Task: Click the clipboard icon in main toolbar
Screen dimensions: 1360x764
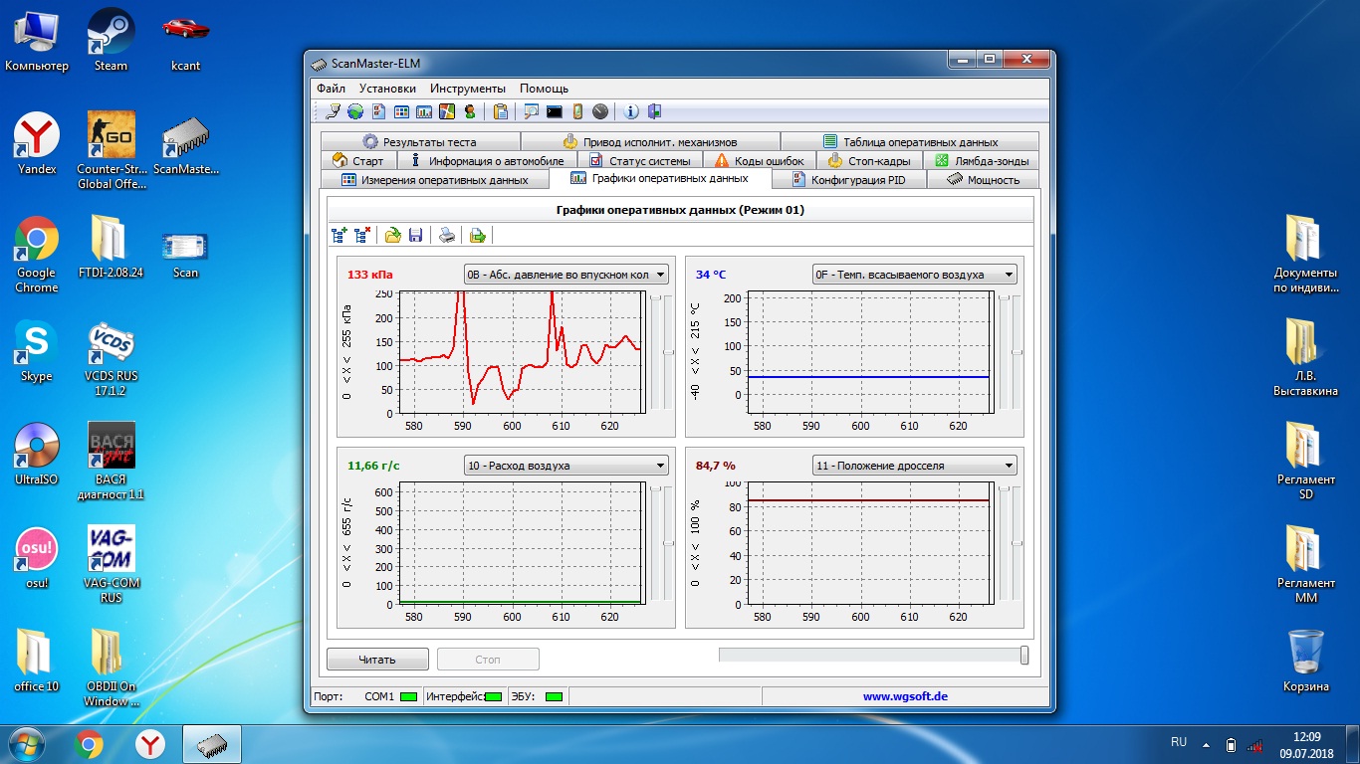Action: tap(501, 111)
